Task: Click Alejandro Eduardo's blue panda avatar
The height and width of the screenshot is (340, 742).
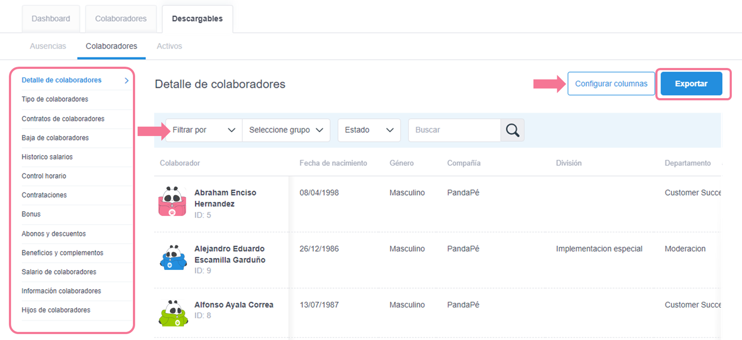Action: [173, 258]
